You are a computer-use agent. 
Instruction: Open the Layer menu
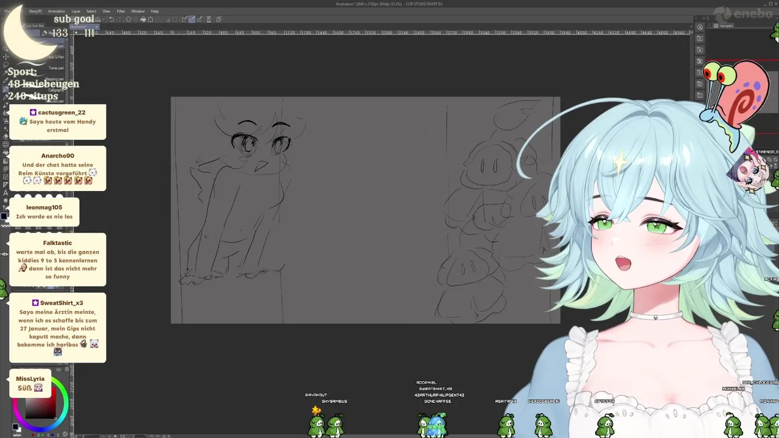pyautogui.click(x=76, y=11)
